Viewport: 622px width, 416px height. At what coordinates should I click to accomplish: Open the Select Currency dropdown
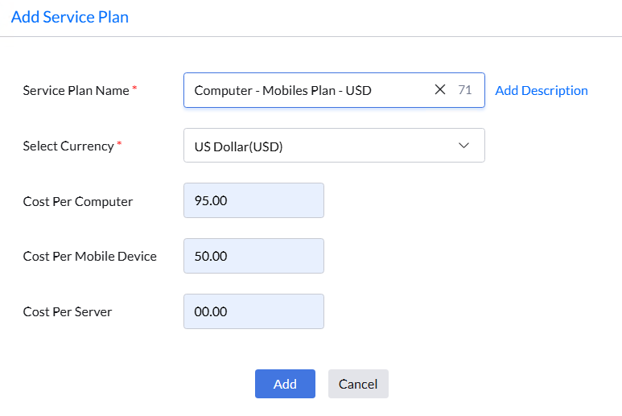[333, 146]
